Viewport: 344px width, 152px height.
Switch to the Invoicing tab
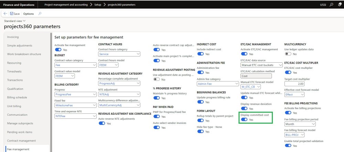click(x=13, y=37)
